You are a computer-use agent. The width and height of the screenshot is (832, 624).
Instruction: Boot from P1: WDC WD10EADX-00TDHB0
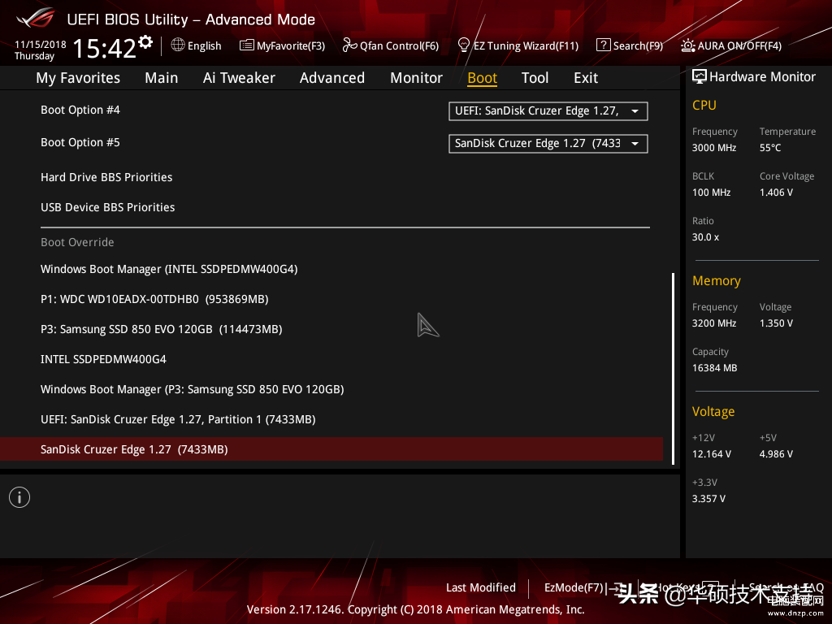coord(154,299)
